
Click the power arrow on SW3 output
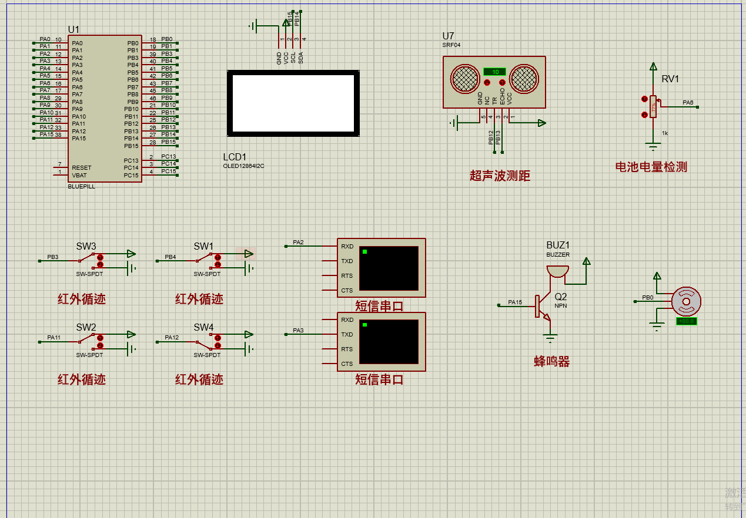point(131,254)
